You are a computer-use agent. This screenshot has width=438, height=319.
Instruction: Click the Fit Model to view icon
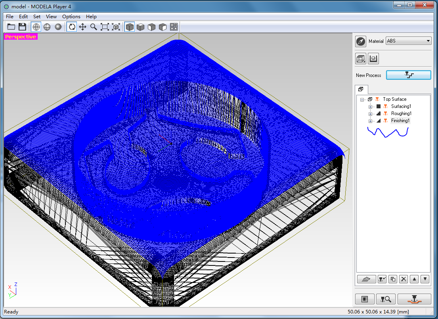(116, 27)
